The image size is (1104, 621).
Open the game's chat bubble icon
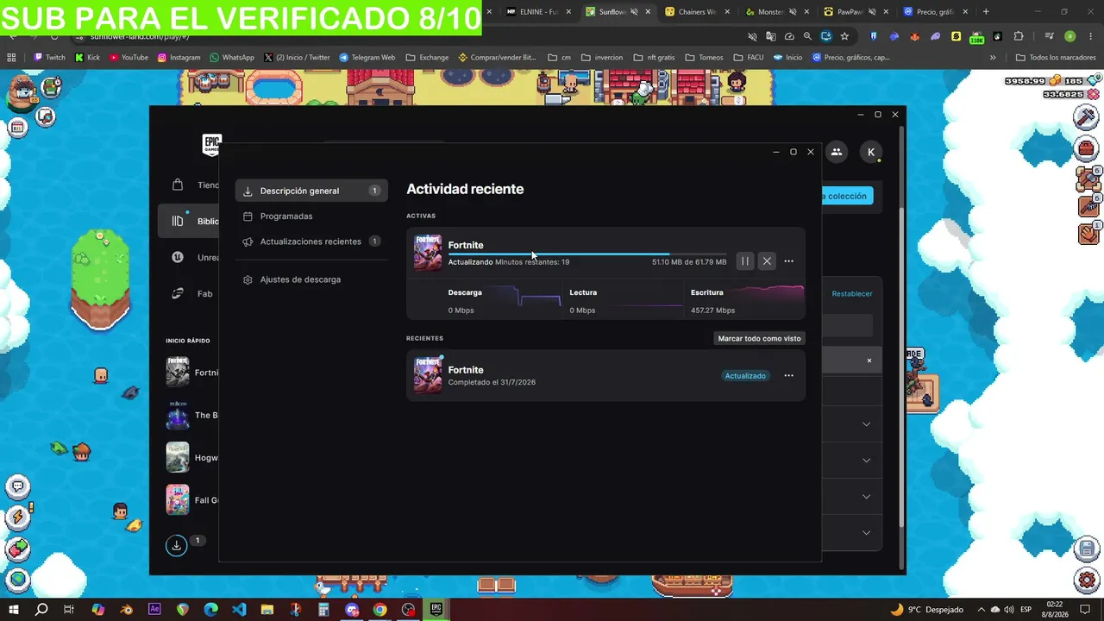[x=18, y=487]
